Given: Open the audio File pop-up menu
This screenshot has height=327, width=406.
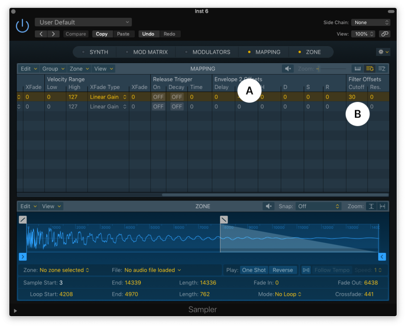Looking at the screenshot, I should (153, 270).
